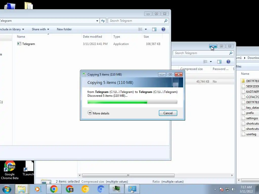Viewport: 259px width, 194px height.
Task: Open address bar history dropdown
Action: tap(97, 21)
